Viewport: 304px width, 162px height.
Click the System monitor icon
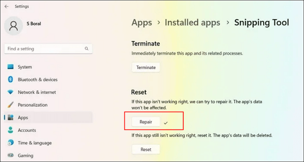(10, 67)
